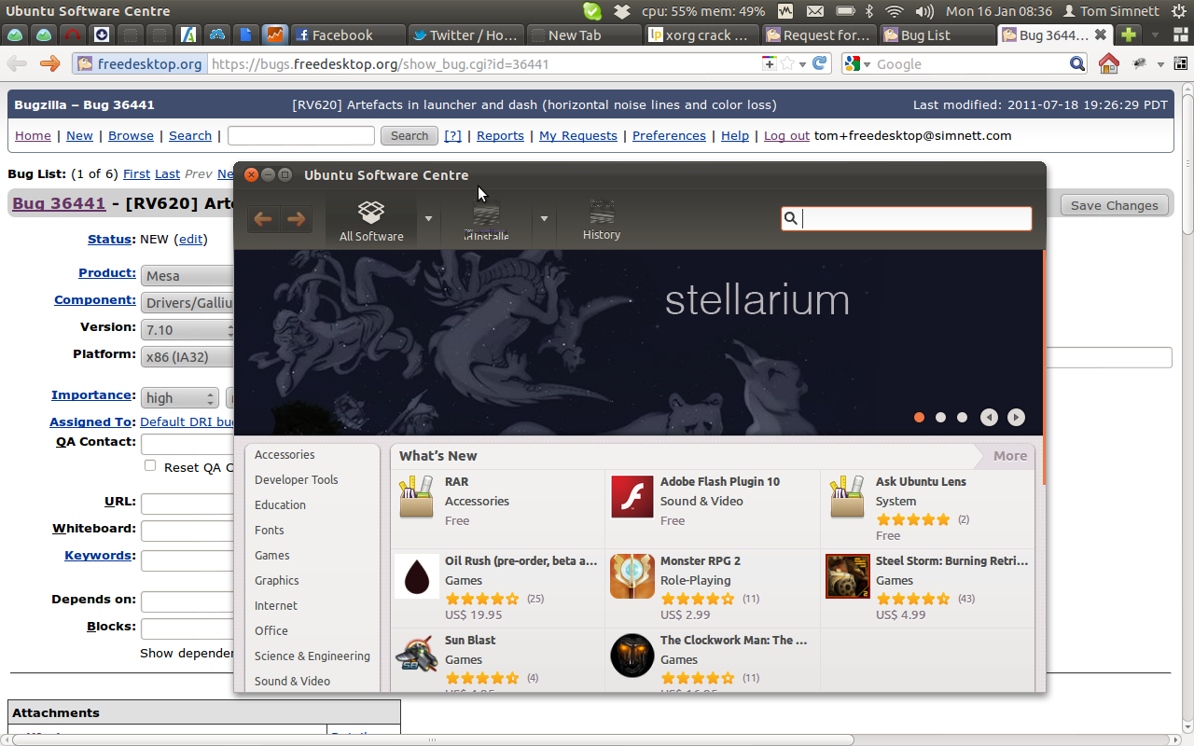
Task: Open the My Requests link
Action: tap(577, 135)
